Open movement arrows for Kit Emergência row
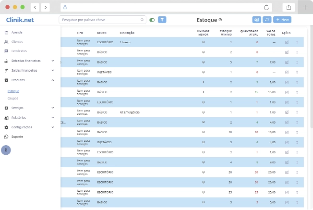Screen dimensions: 313x210 point(297,112)
